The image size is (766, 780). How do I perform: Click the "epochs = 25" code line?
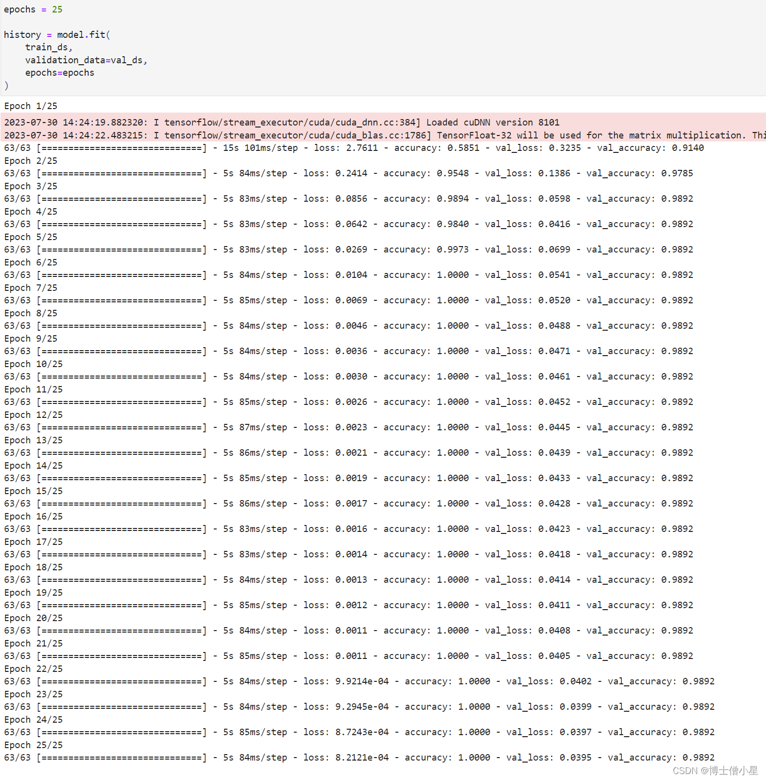[33, 9]
